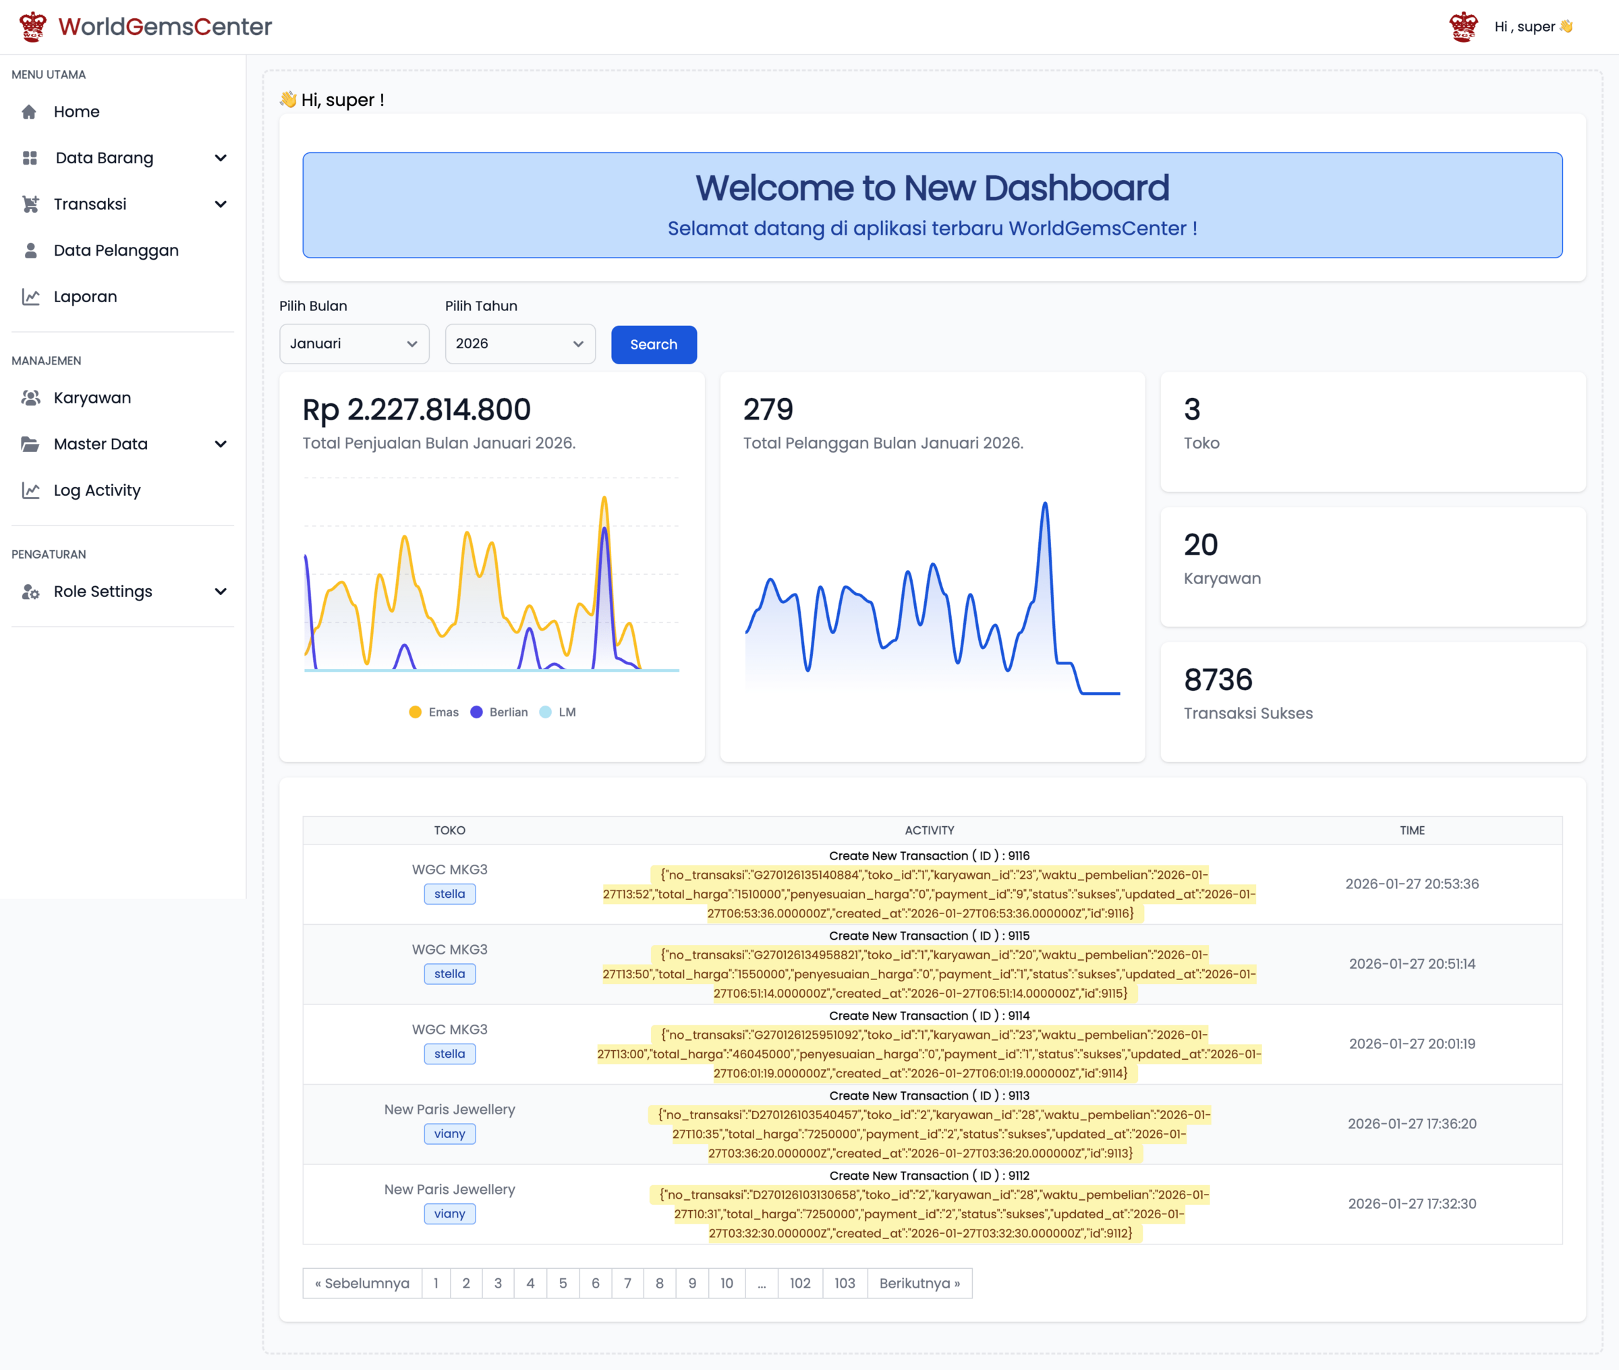The width and height of the screenshot is (1619, 1370).
Task: Open the Karyawan menu item
Action: 123,397
